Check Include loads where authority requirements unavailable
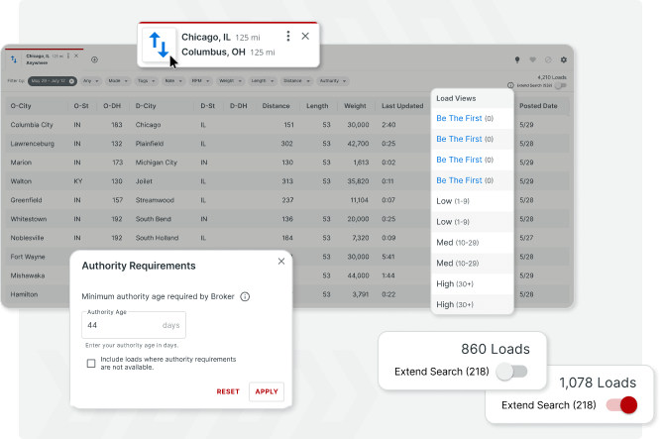Screen dimensions: 661x439 91,363
